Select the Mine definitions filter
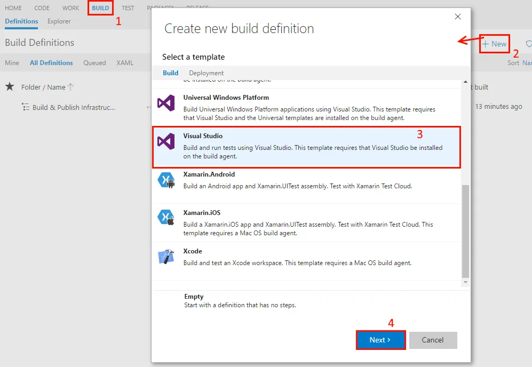Image resolution: width=532 pixels, height=367 pixels. pos(12,62)
